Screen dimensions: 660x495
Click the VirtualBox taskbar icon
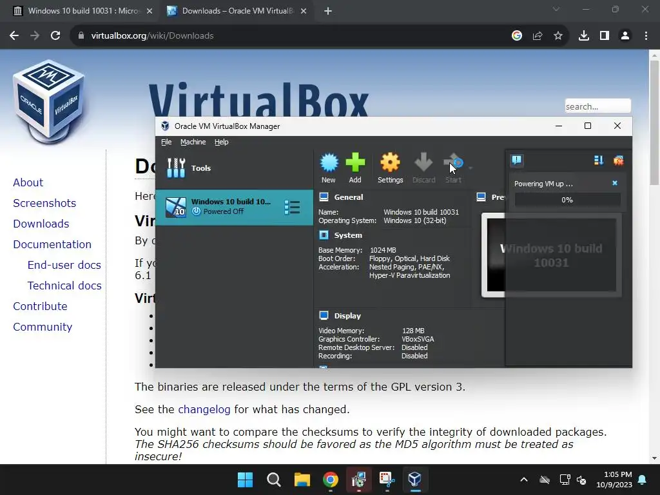pyautogui.click(x=415, y=480)
